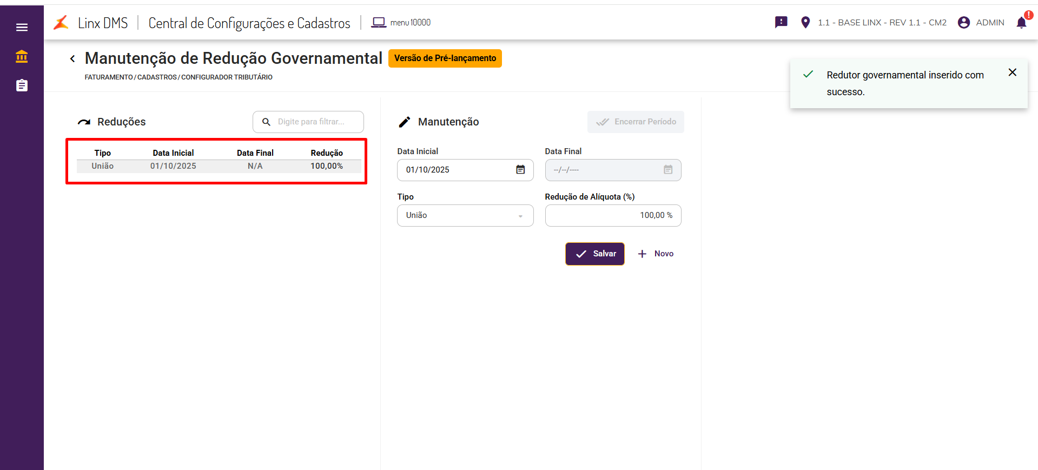1038x470 pixels.
Task: Select the União row in Reduções table
Action: [x=219, y=166]
